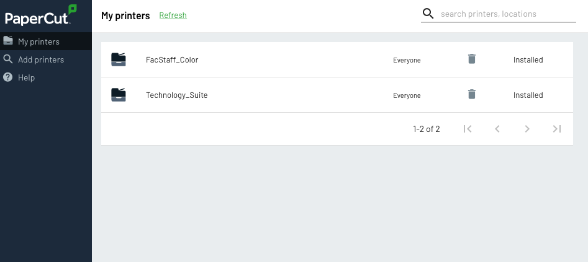
Task: Jump to the last page of printers
Action: (557, 129)
